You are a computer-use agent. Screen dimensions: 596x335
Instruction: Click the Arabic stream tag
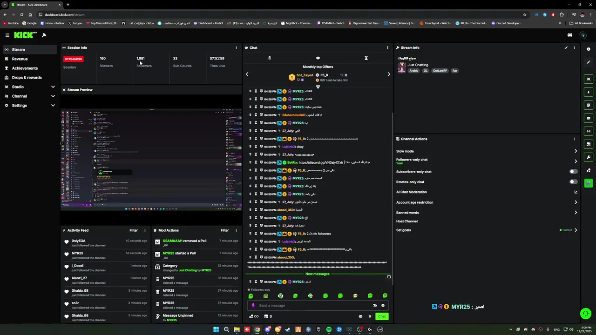pyautogui.click(x=414, y=71)
